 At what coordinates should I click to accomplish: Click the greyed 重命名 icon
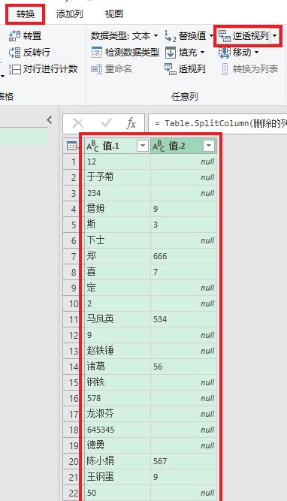(96, 68)
